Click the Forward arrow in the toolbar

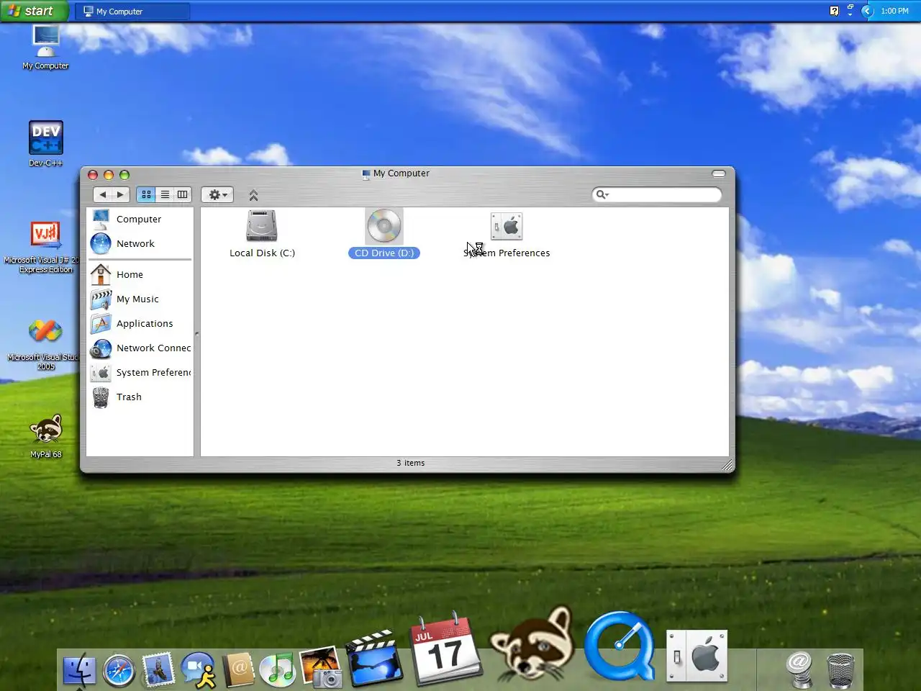click(121, 194)
